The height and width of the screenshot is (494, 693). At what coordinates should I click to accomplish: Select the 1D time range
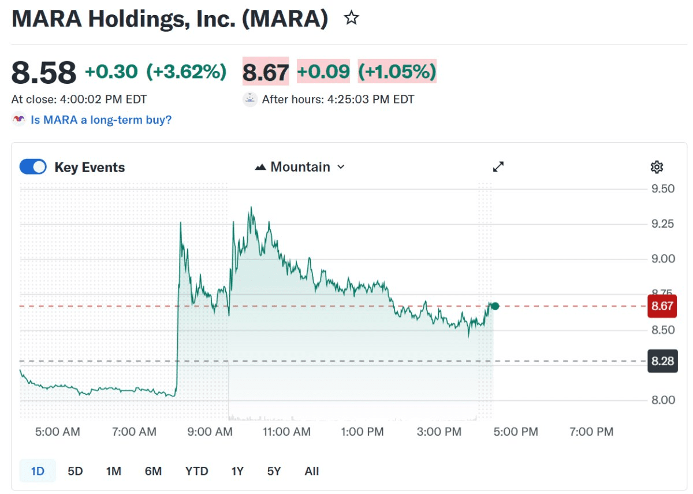pos(38,471)
